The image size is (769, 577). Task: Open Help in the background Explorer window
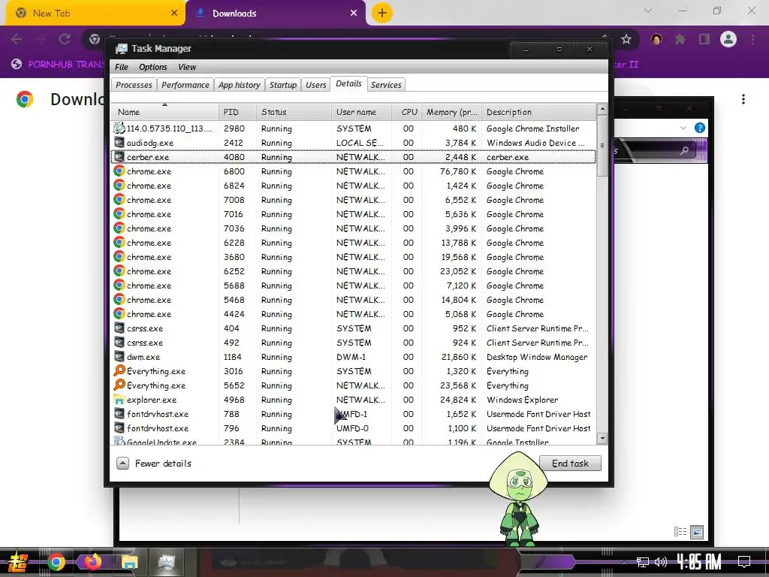pos(700,128)
